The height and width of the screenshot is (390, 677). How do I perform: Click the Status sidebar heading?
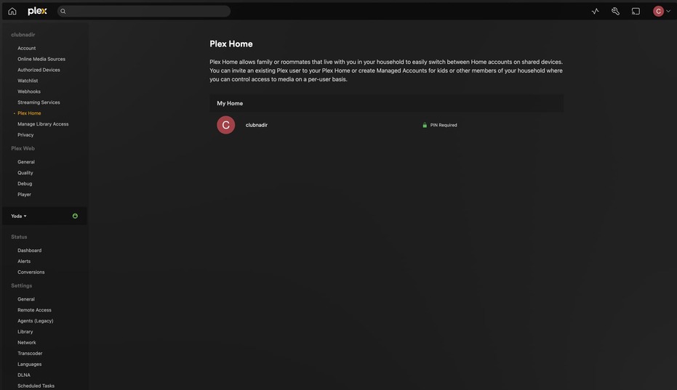click(x=19, y=237)
